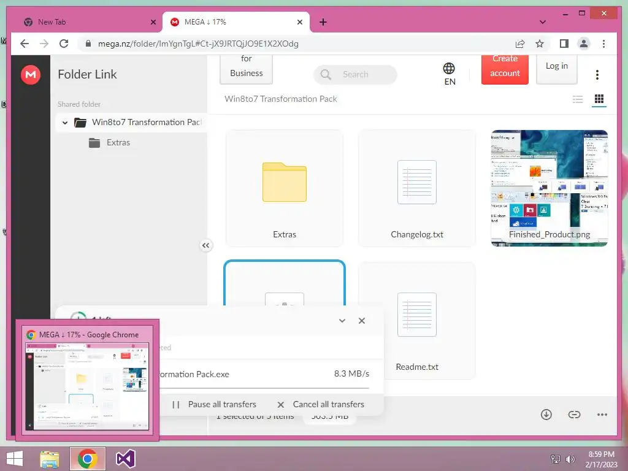Switch to grid thumbnail view

pyautogui.click(x=599, y=99)
